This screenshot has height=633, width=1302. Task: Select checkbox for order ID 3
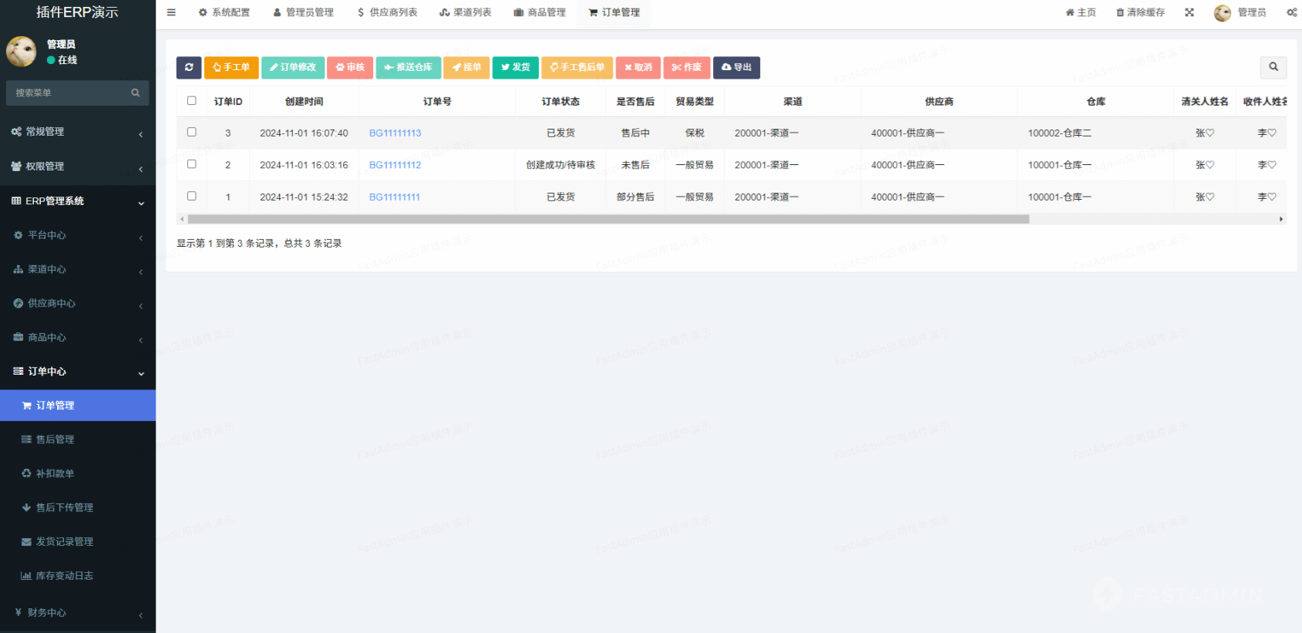[192, 133]
